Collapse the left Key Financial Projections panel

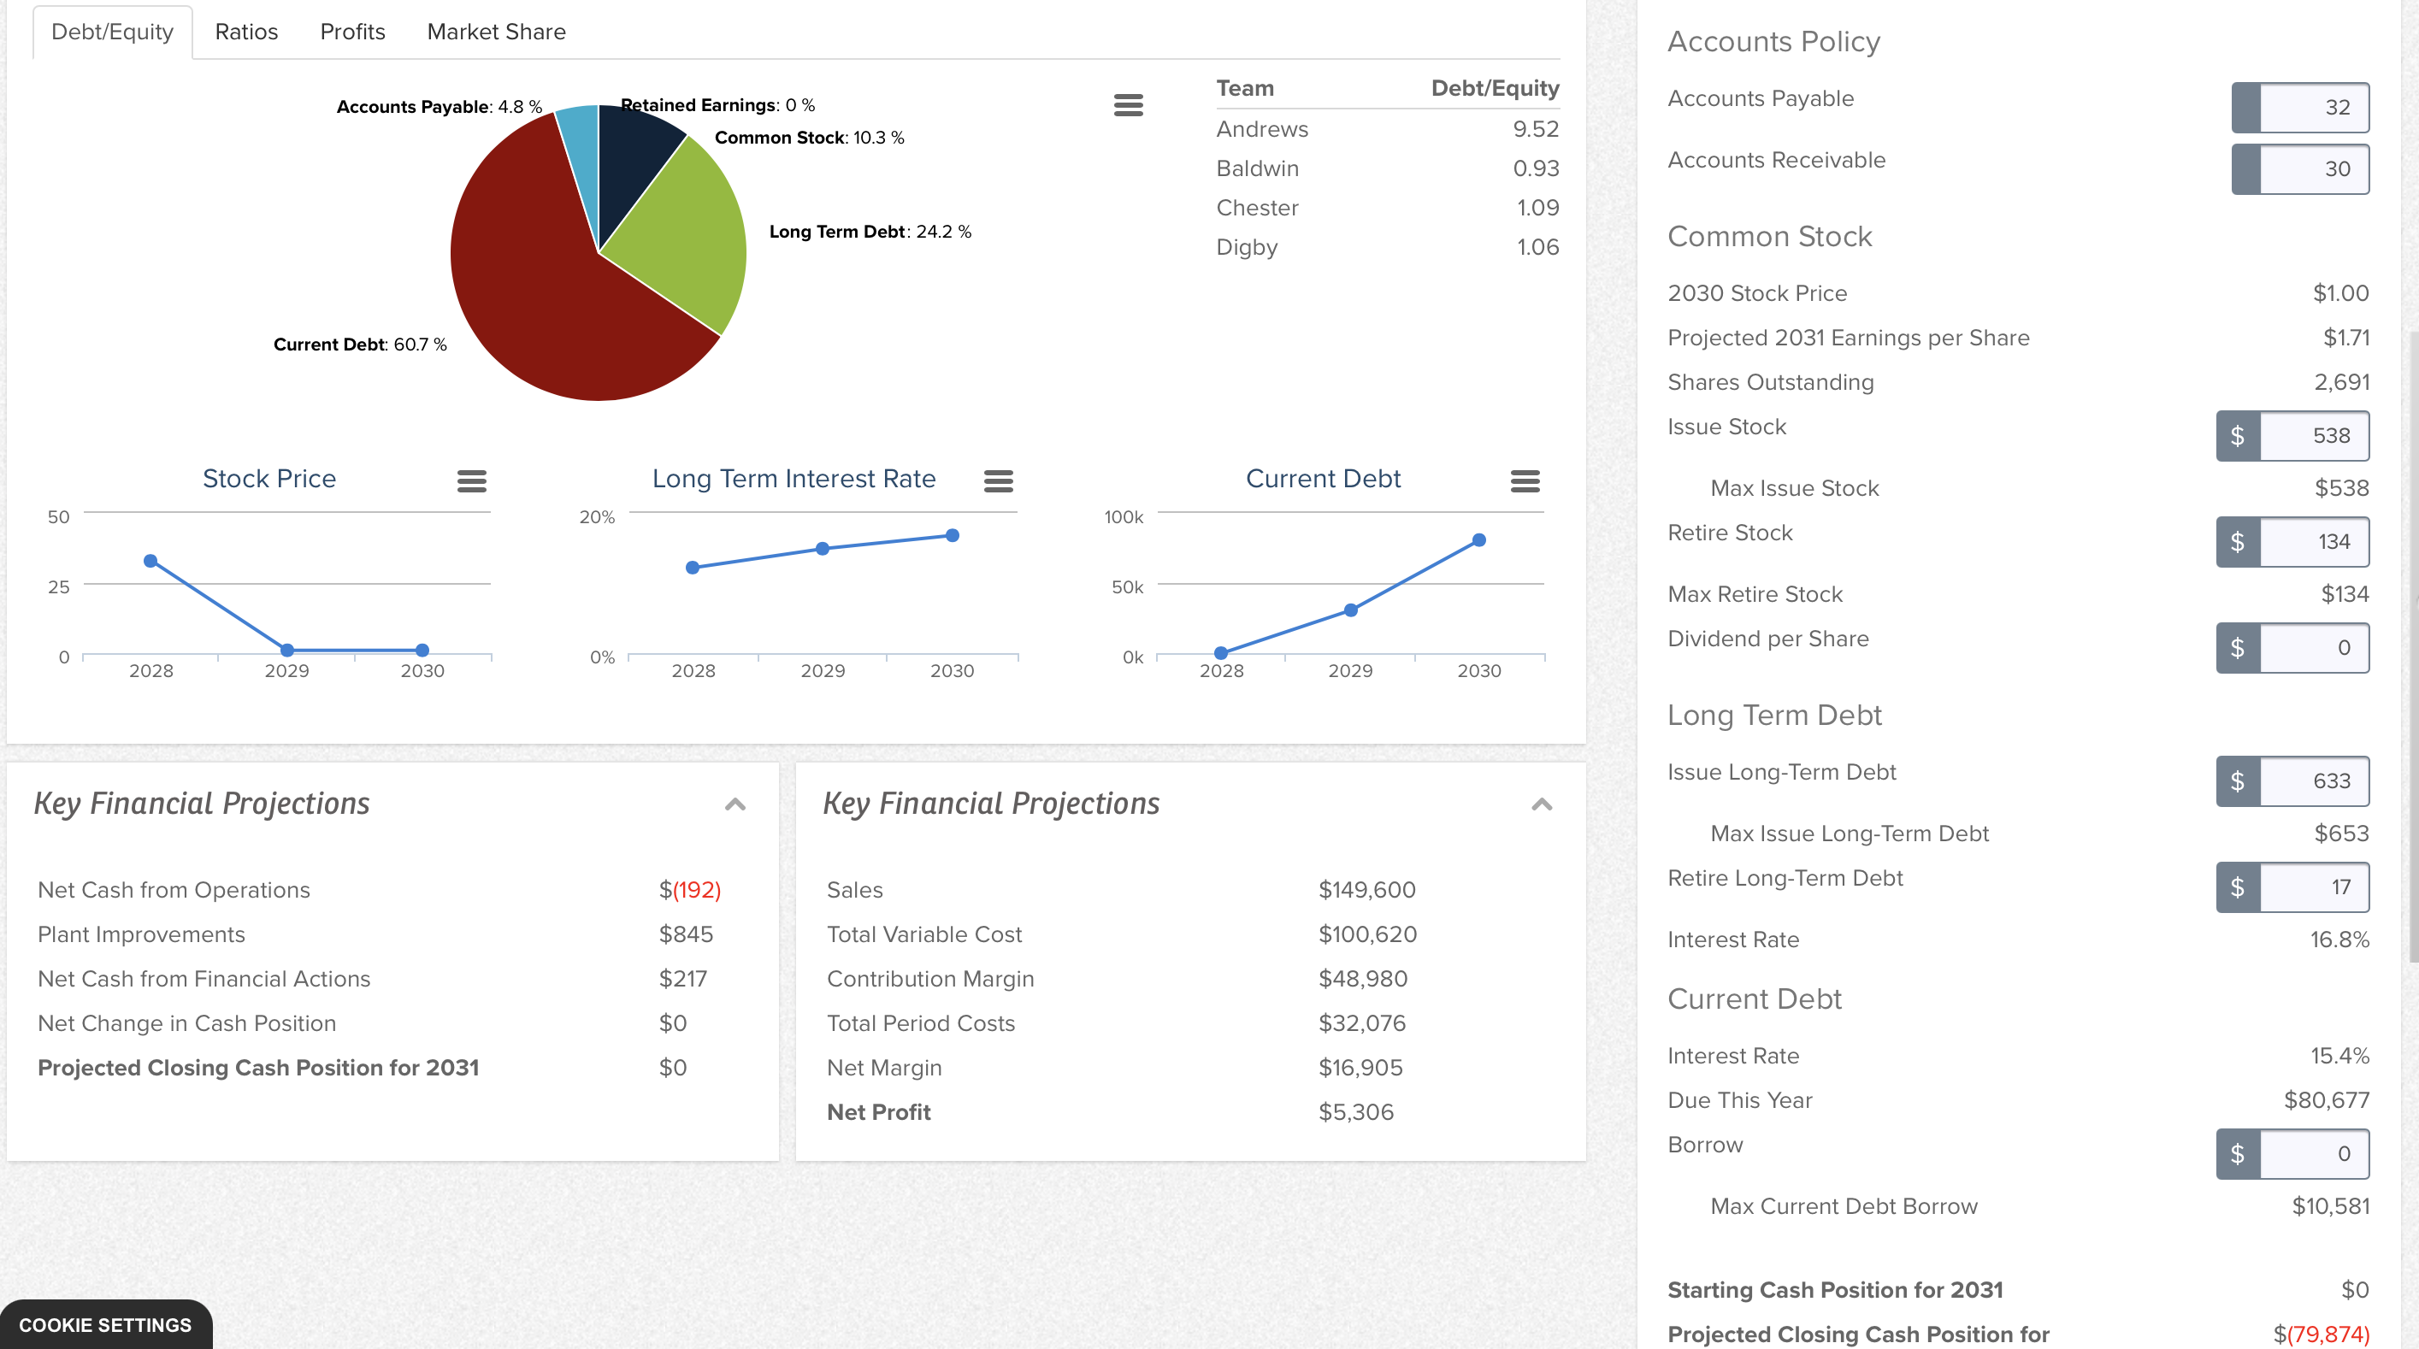[735, 804]
